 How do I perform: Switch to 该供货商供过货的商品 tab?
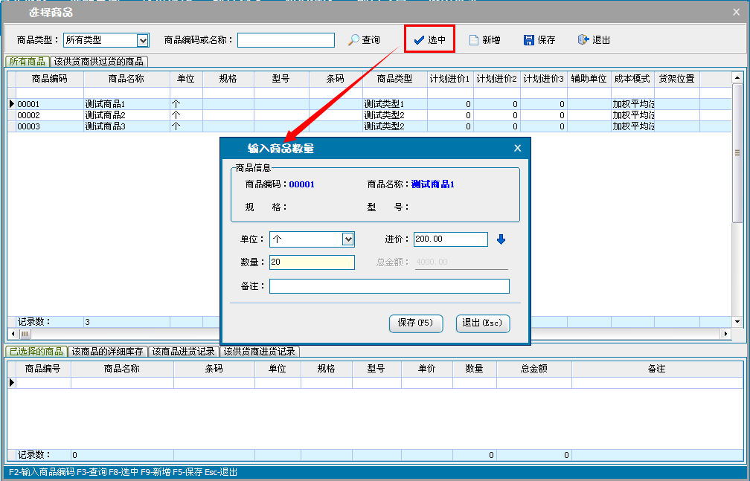click(99, 62)
